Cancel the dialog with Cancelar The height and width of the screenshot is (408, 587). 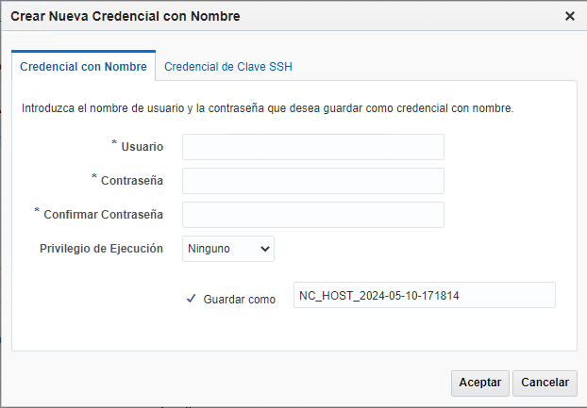click(x=545, y=383)
